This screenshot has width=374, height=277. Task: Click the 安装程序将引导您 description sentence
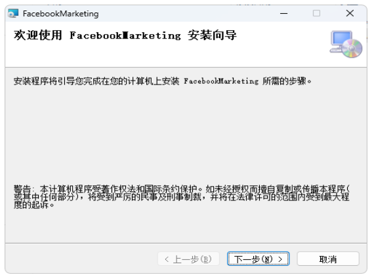[163, 81]
